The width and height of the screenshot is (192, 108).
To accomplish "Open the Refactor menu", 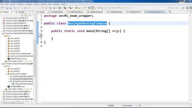I will 20,4.
